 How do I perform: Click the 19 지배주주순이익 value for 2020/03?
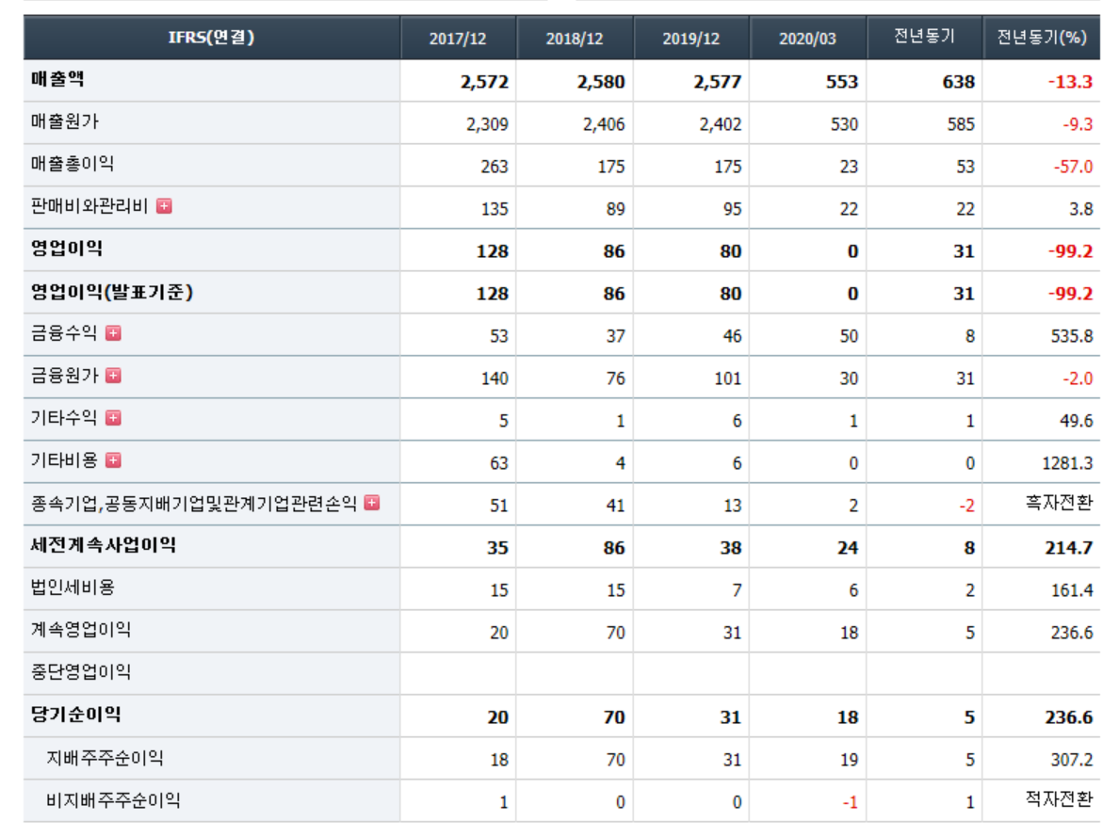(849, 761)
